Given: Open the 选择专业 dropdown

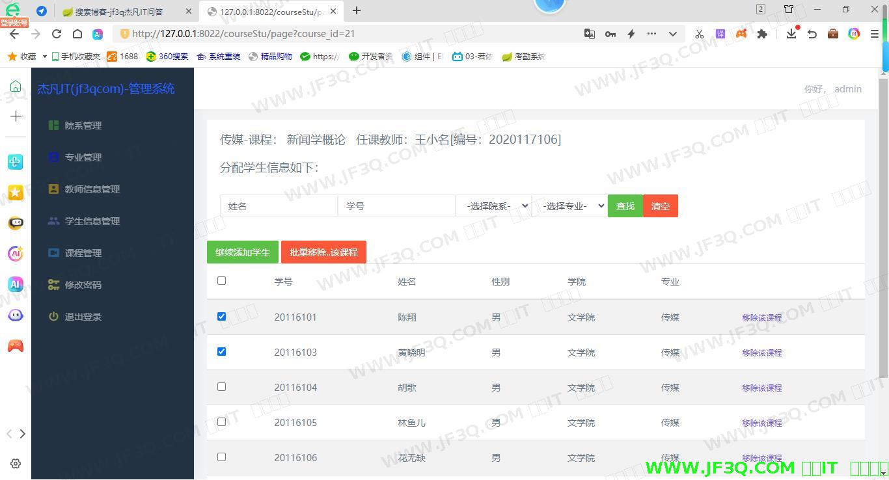Looking at the screenshot, I should [x=569, y=206].
